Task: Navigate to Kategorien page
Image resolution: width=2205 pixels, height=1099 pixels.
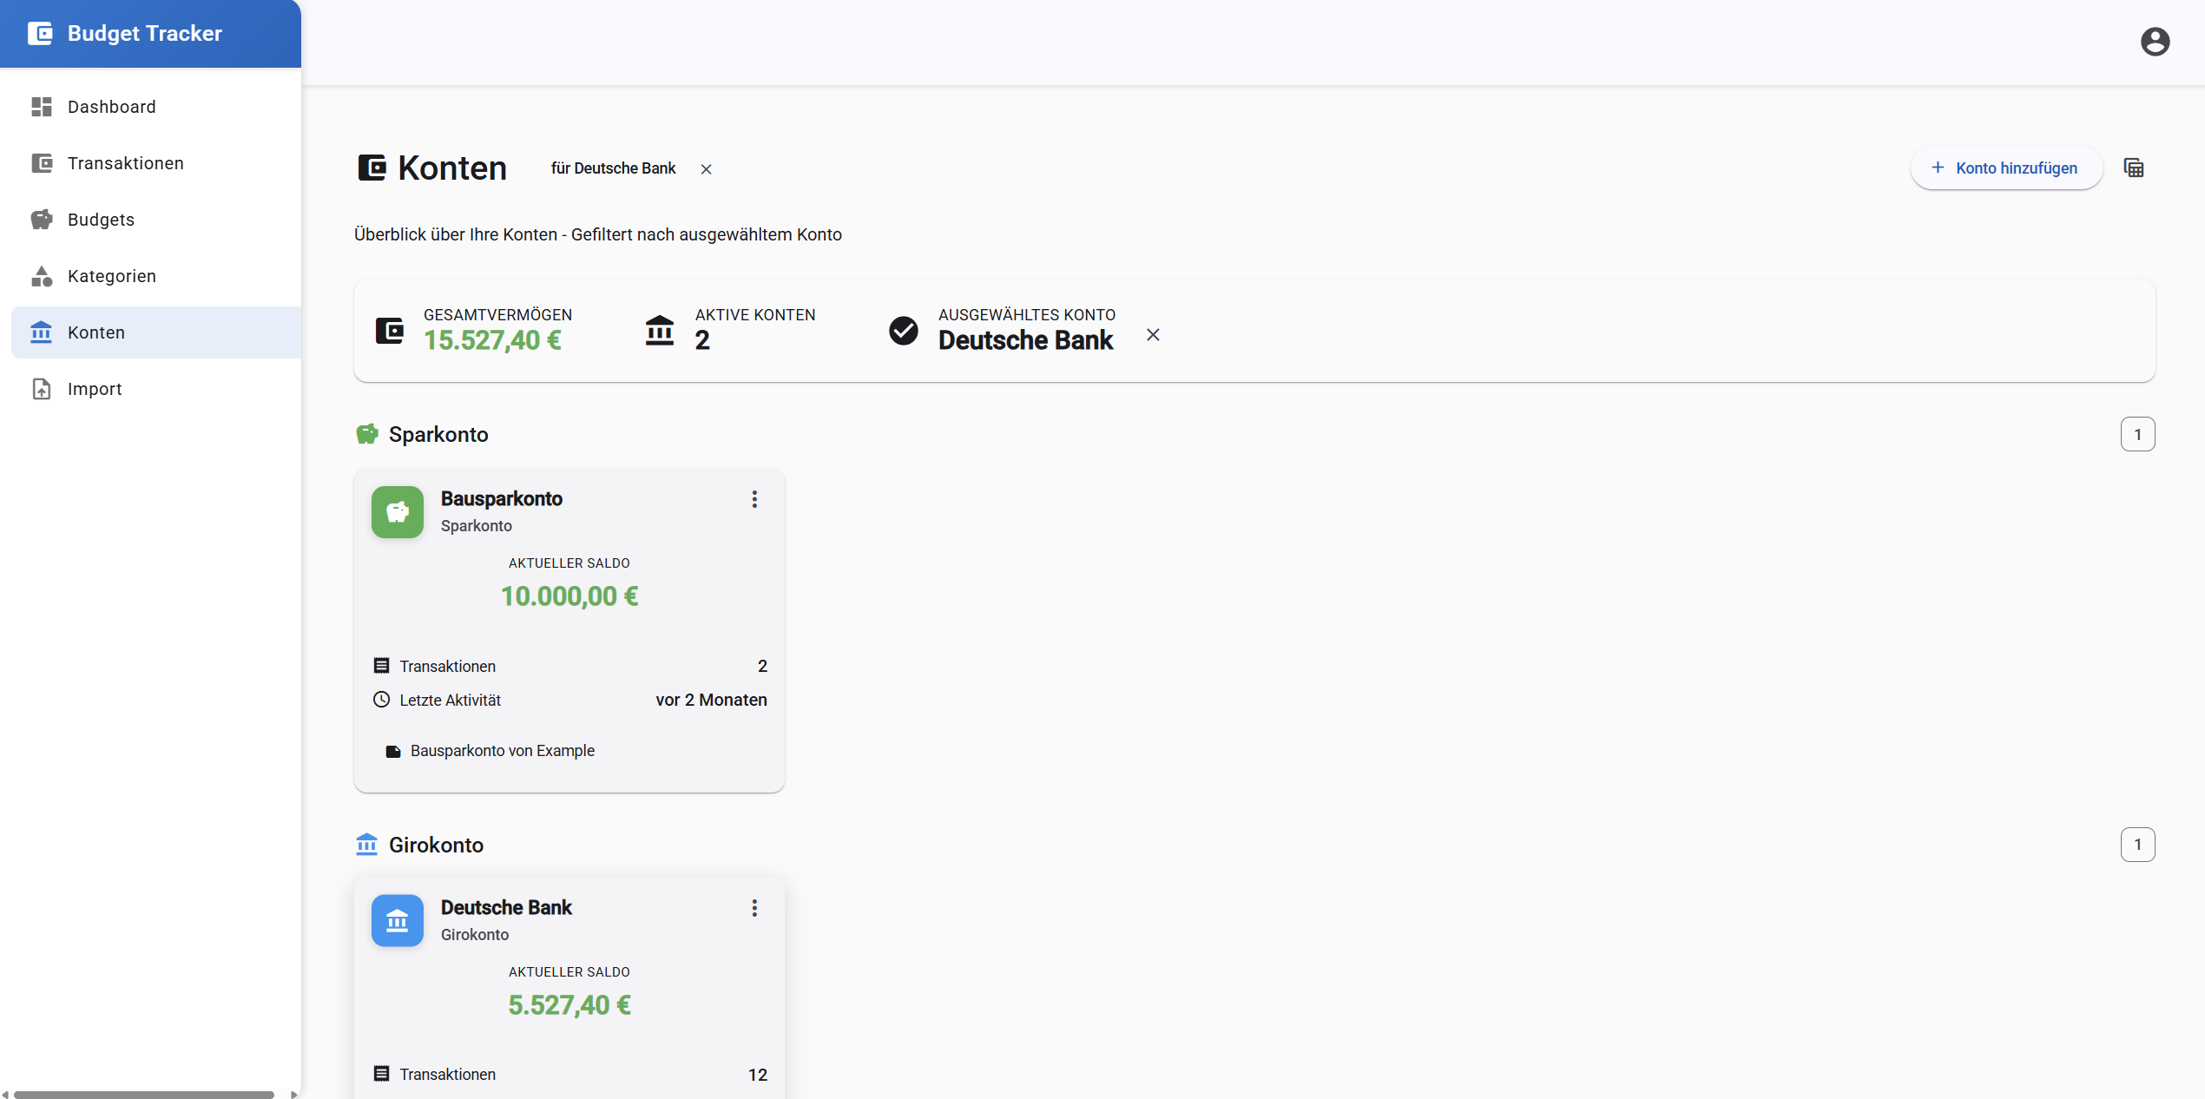Action: pyautogui.click(x=156, y=276)
